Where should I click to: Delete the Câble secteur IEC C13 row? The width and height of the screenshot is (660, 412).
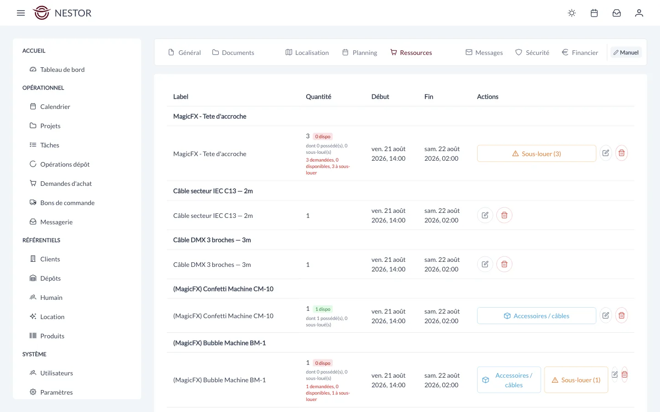[504, 215]
